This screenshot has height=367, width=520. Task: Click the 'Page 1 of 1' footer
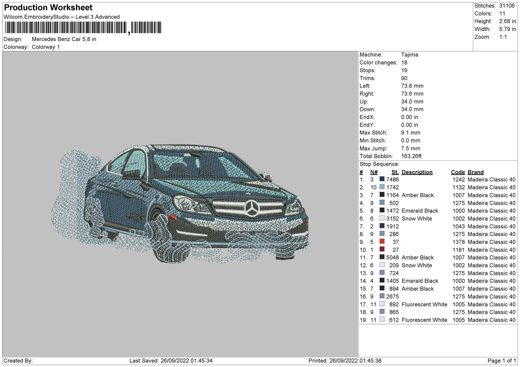(x=502, y=361)
